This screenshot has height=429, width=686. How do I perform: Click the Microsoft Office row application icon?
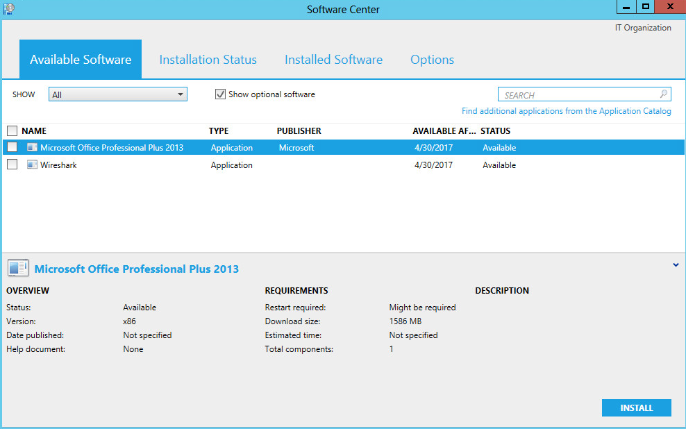[32, 147]
